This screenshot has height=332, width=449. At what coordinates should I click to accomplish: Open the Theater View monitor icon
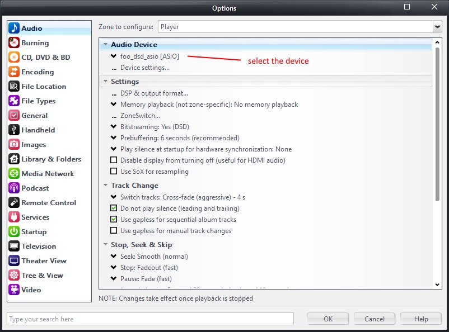click(14, 261)
